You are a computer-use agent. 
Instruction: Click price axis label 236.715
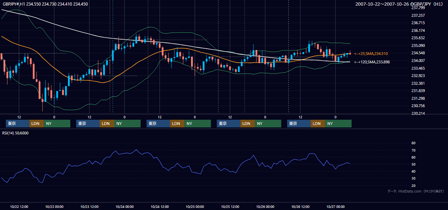coord(418,23)
